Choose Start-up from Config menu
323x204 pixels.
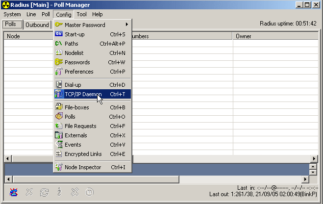pyautogui.click(x=93, y=34)
